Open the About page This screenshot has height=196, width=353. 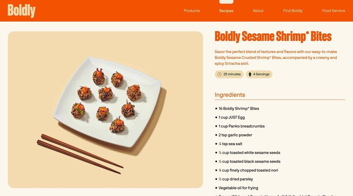point(258,11)
